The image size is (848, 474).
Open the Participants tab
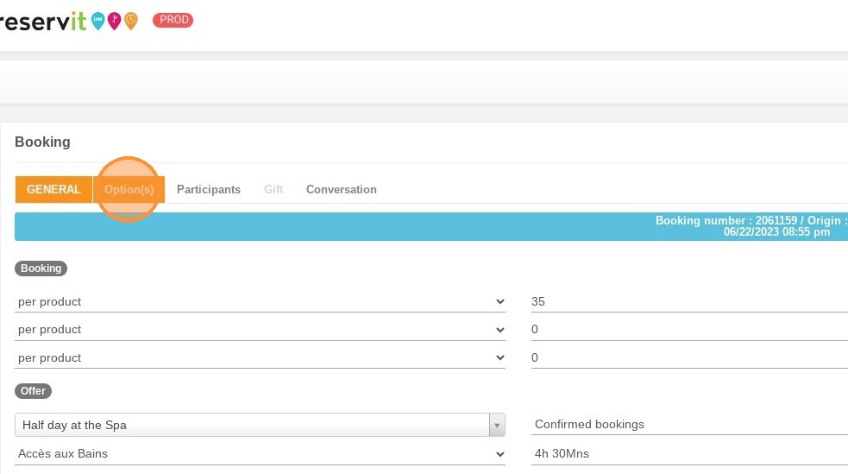(x=209, y=189)
